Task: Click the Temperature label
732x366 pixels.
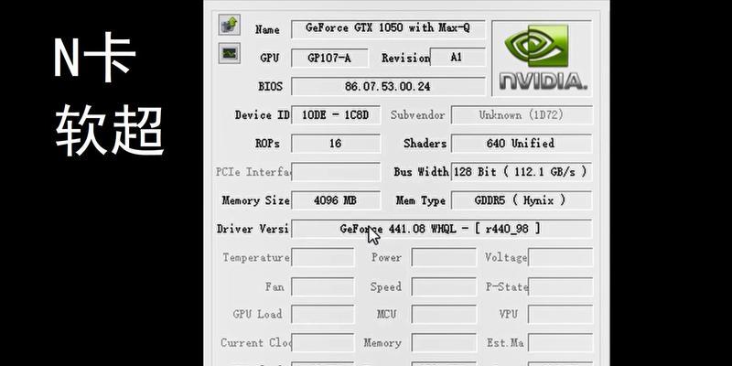Action: point(256,257)
